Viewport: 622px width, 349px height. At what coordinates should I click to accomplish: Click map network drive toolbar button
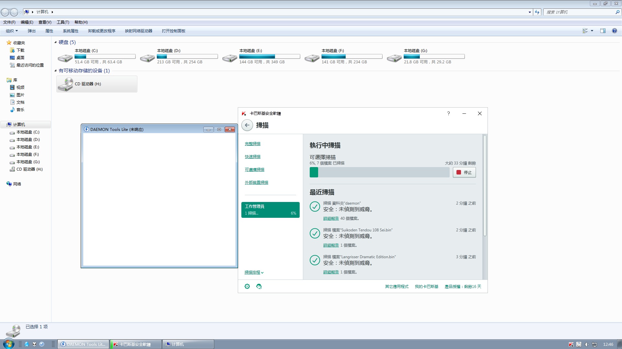(139, 31)
